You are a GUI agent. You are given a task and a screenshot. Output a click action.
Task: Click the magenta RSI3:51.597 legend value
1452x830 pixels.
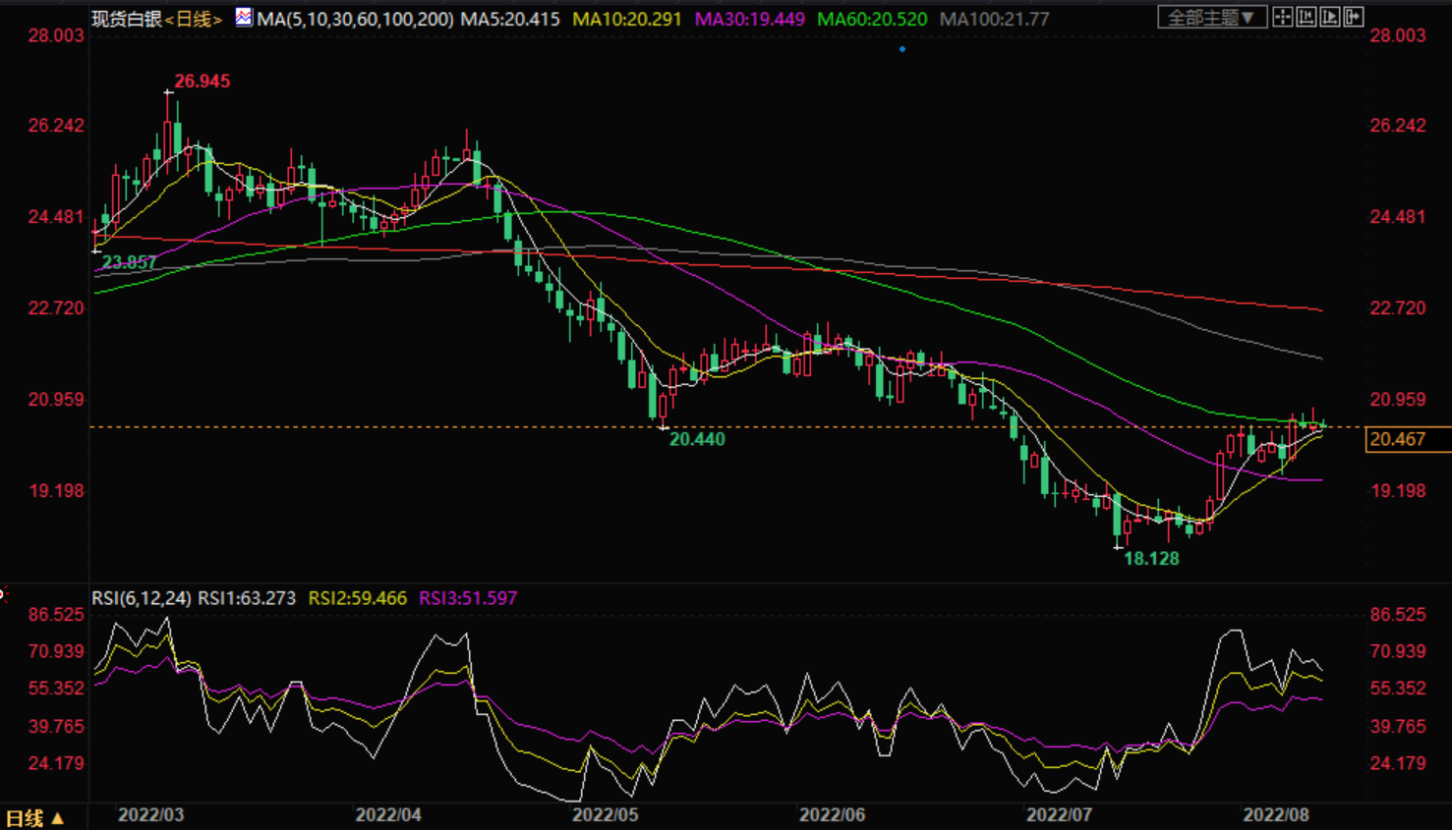pos(467,598)
